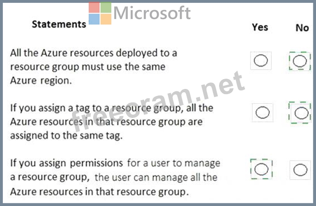Viewport: 316px width, 206px height.
Task: Click the line 'All the Azure resources deployed to a'
Action: coord(94,53)
